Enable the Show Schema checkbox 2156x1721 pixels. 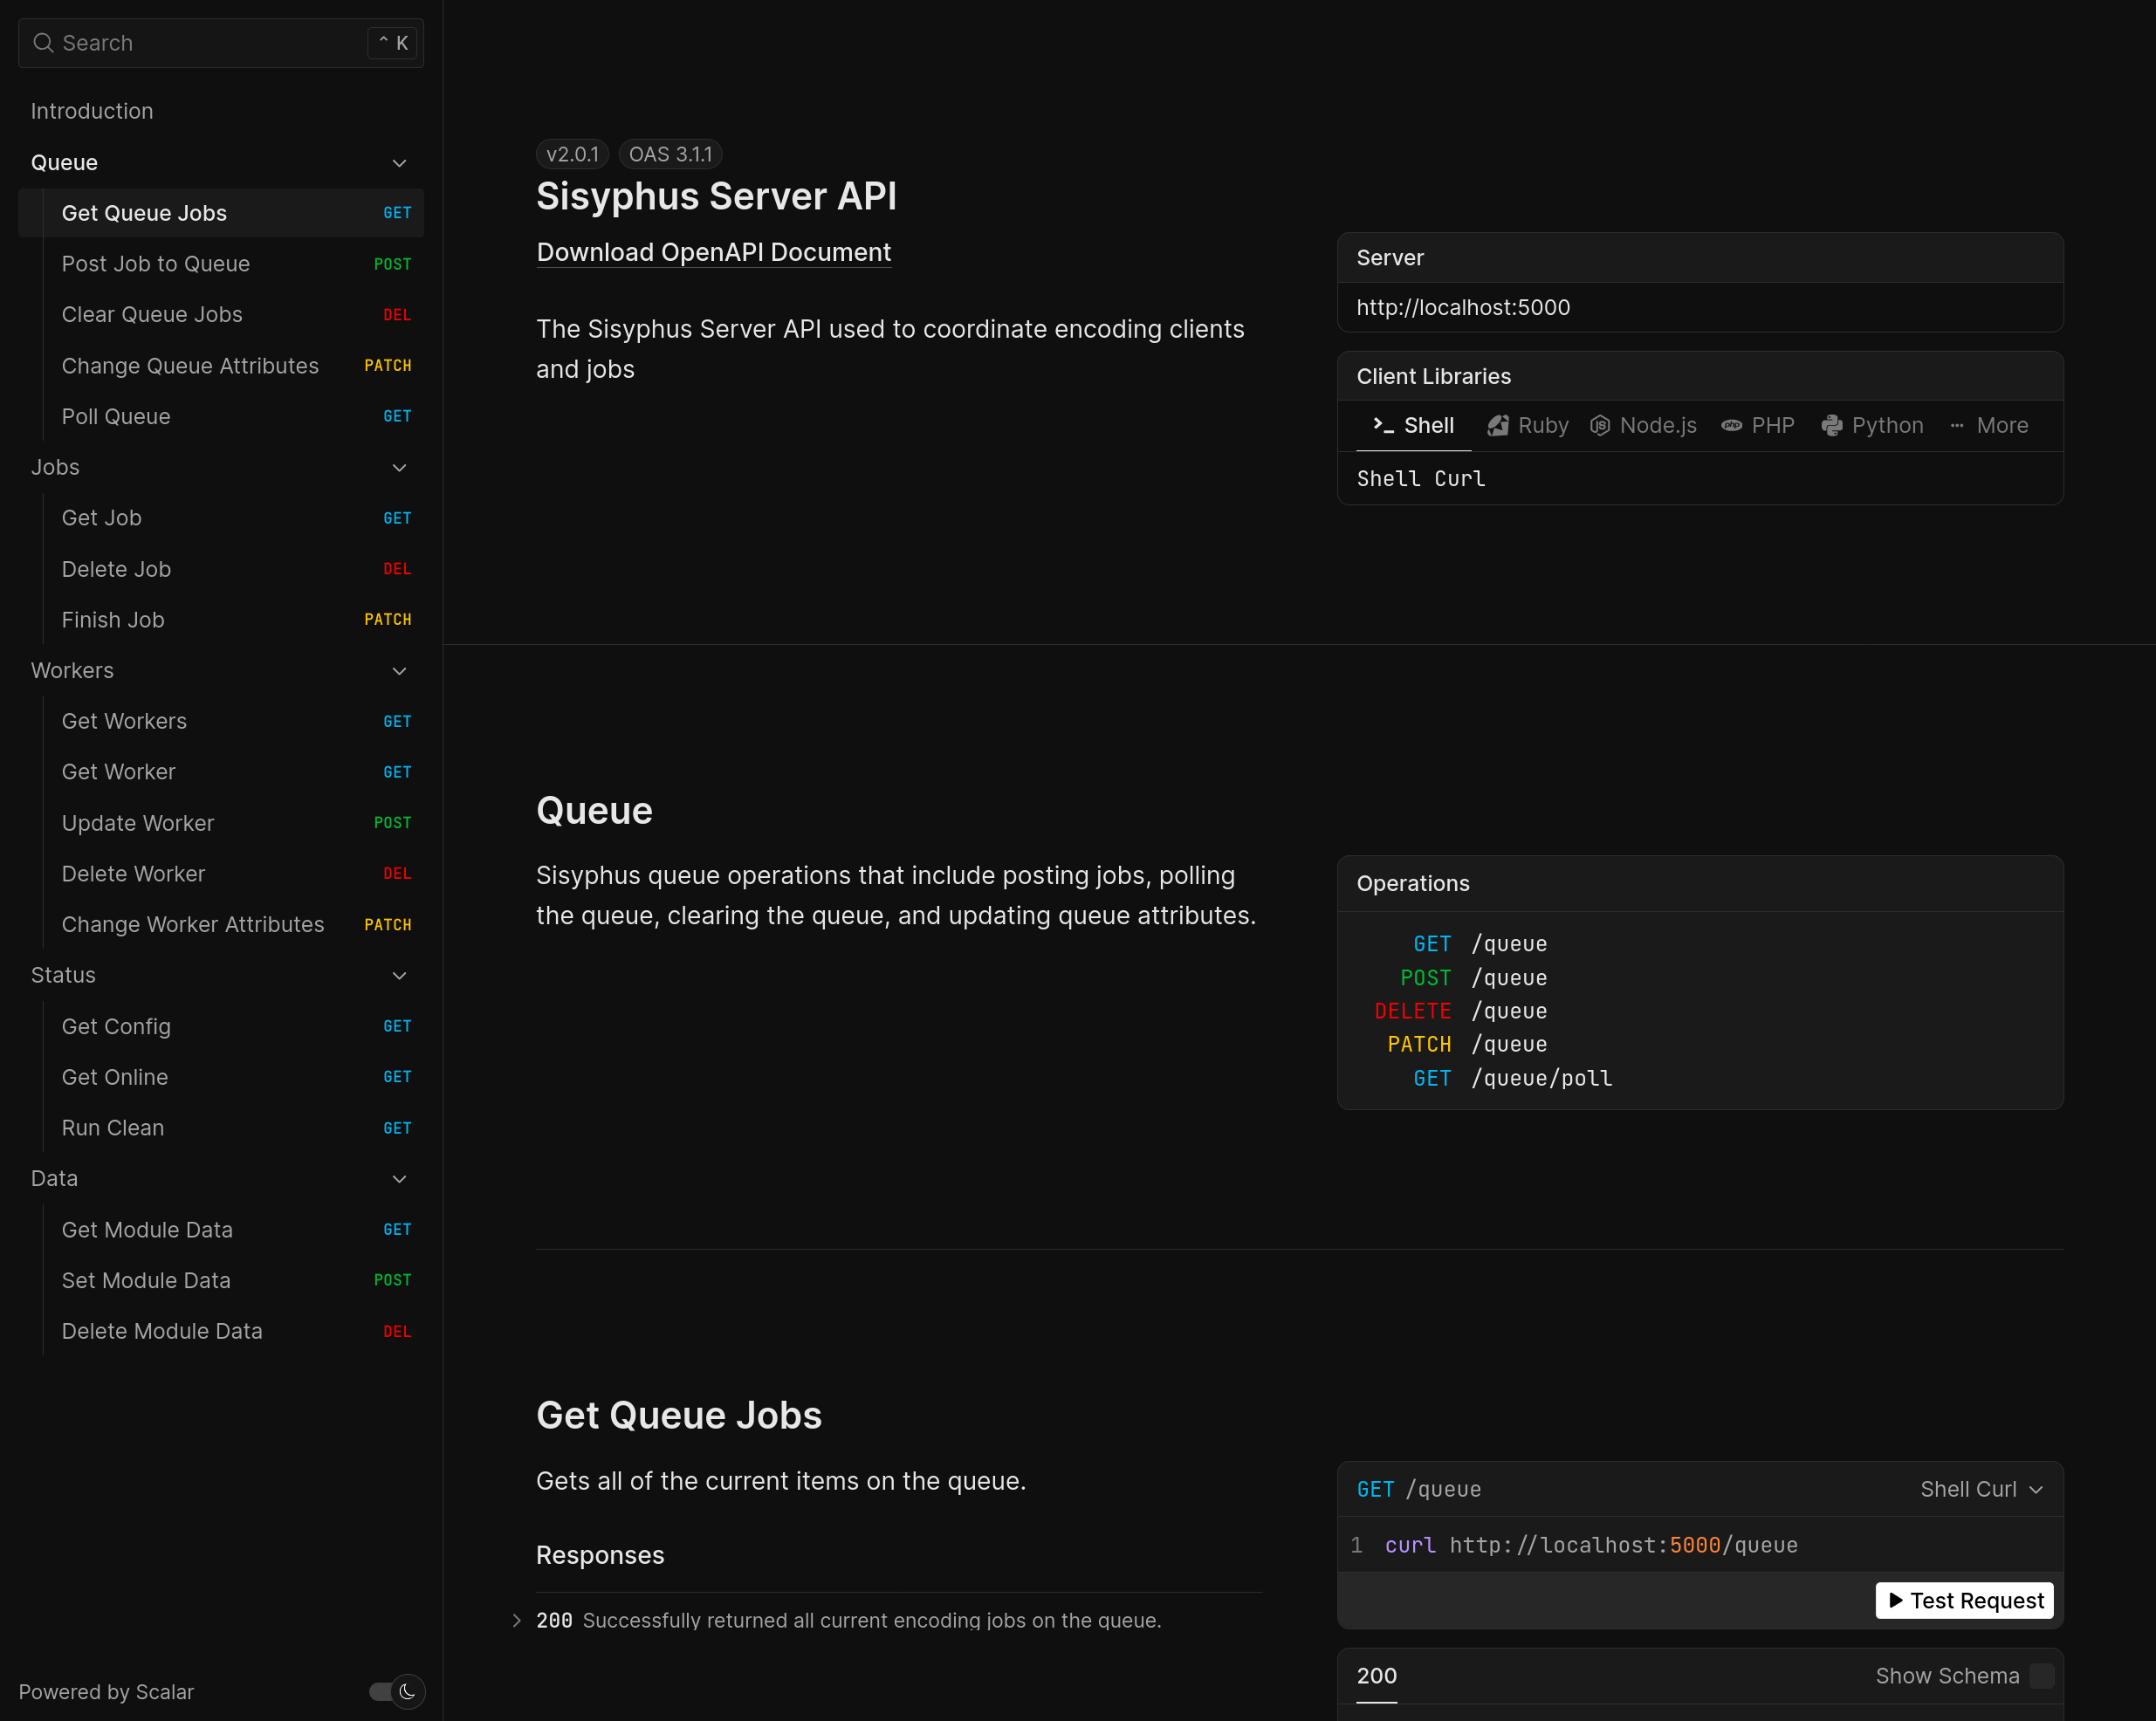click(2041, 1676)
